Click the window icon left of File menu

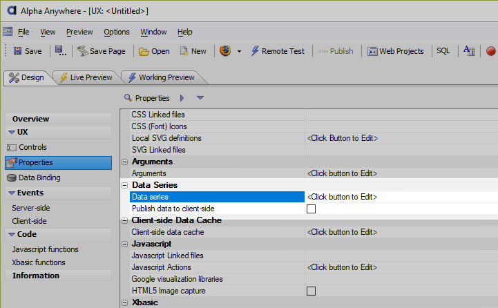(x=8, y=32)
